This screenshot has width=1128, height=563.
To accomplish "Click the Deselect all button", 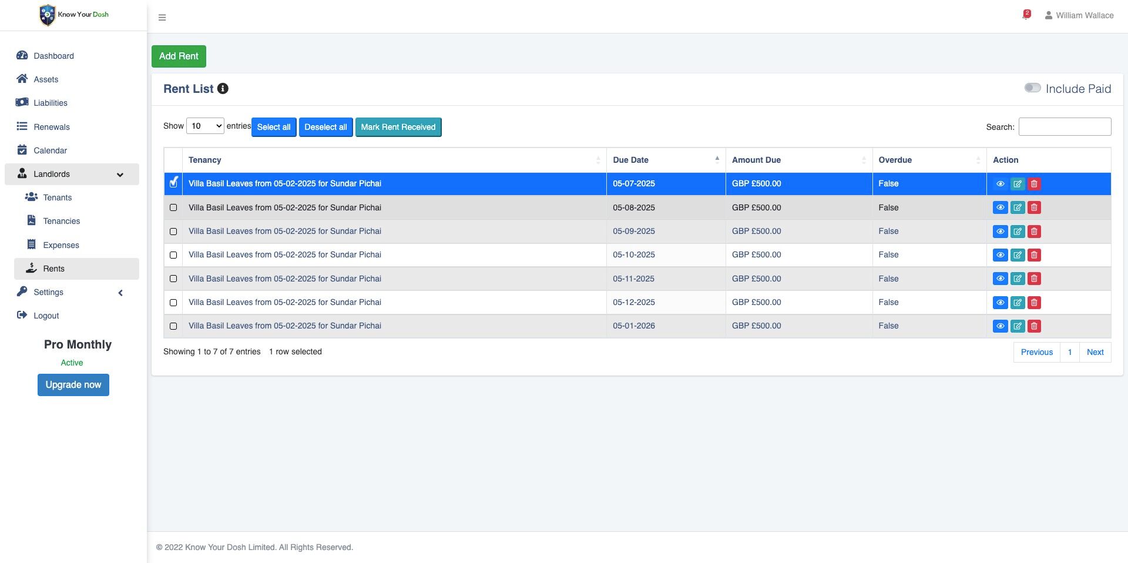I will 325,127.
